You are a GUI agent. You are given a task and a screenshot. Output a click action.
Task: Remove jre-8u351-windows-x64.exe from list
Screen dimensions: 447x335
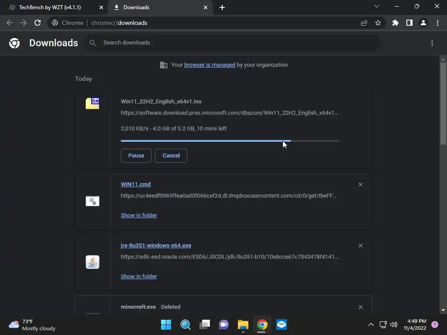coord(361,246)
